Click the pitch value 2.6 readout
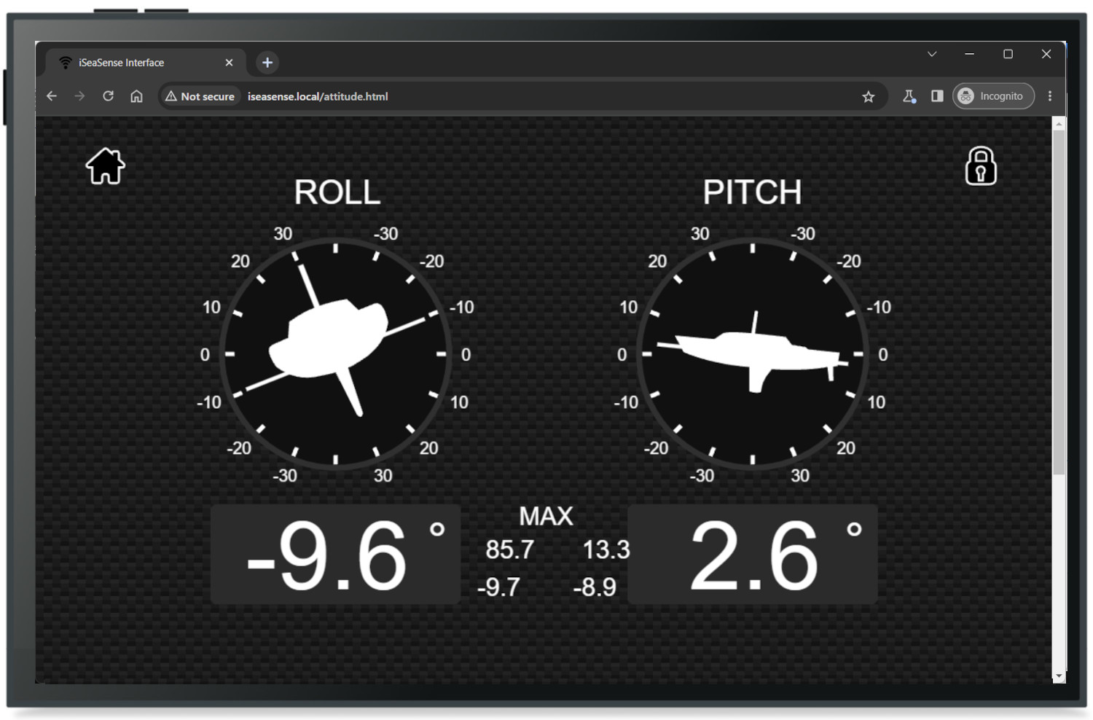The image size is (1093, 720). (x=753, y=555)
